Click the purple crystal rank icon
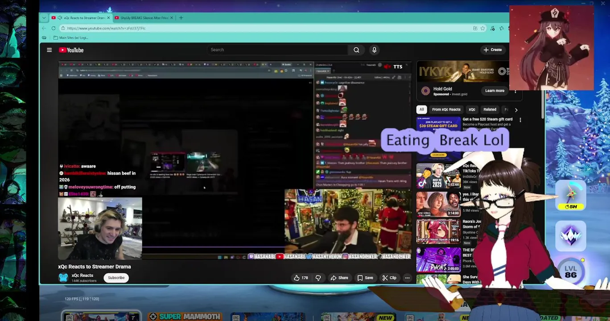Image resolution: width=610 pixels, height=321 pixels. coord(571,235)
